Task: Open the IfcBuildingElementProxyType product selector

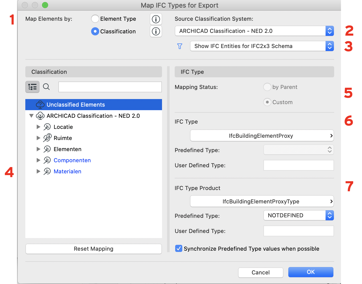Action: (x=262, y=201)
